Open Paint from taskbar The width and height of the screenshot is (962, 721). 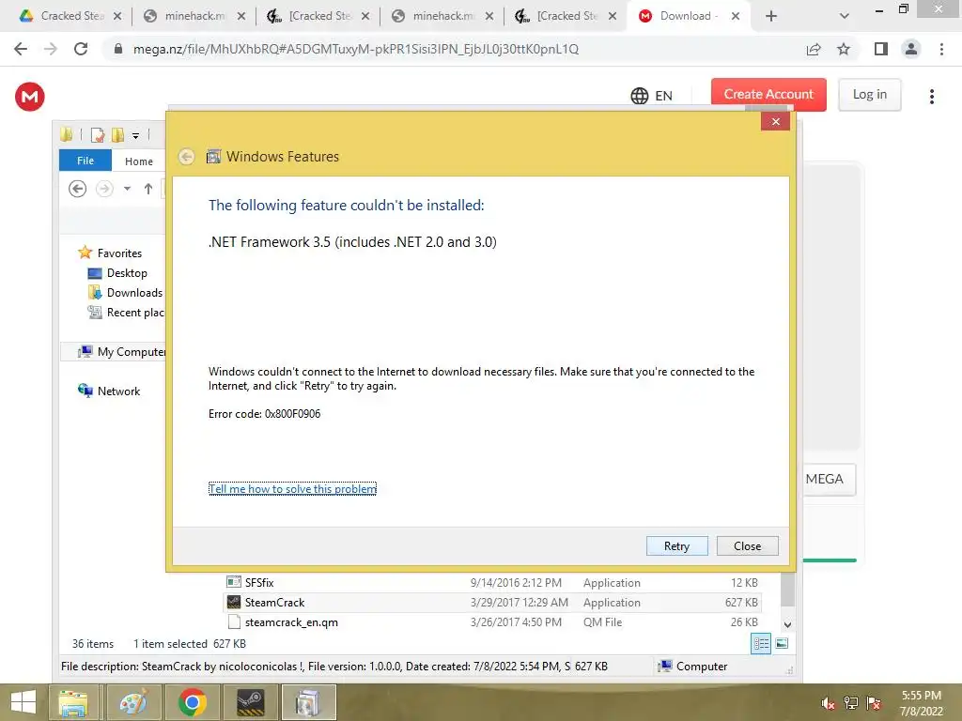coord(133,702)
